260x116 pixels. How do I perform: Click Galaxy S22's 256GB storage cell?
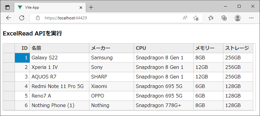238,58
